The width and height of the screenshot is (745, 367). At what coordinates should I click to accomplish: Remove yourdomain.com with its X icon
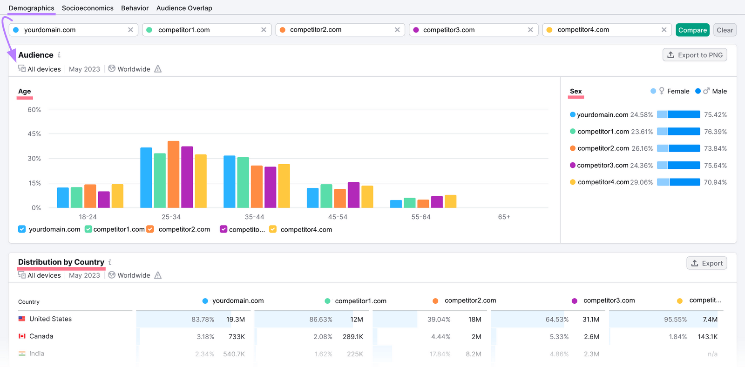click(x=130, y=30)
